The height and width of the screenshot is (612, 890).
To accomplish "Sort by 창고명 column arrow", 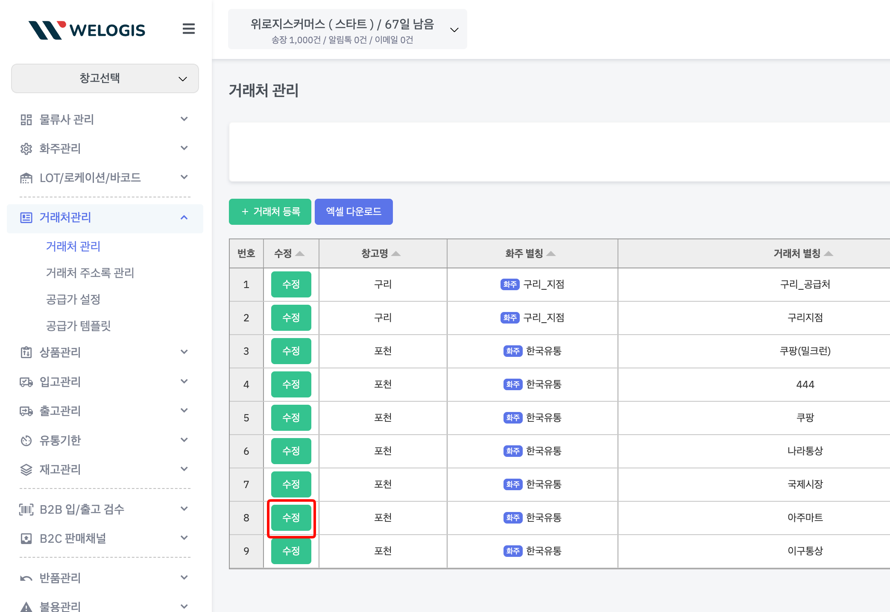I will (x=396, y=254).
